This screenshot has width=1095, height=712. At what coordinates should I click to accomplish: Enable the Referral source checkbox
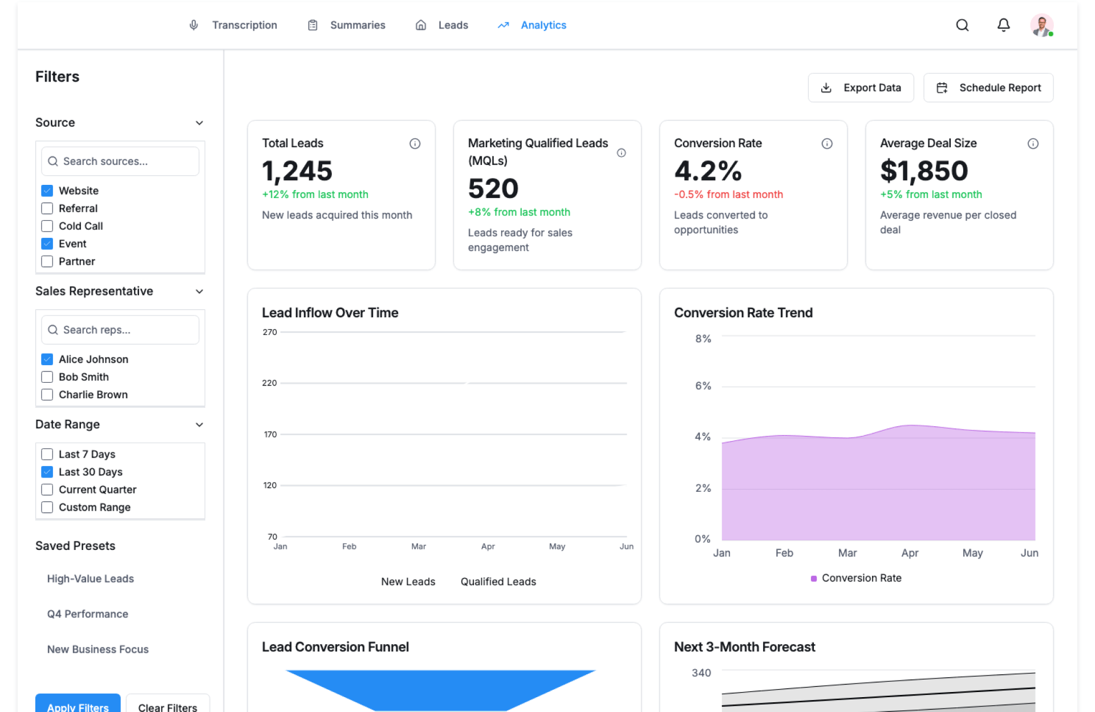(x=47, y=208)
